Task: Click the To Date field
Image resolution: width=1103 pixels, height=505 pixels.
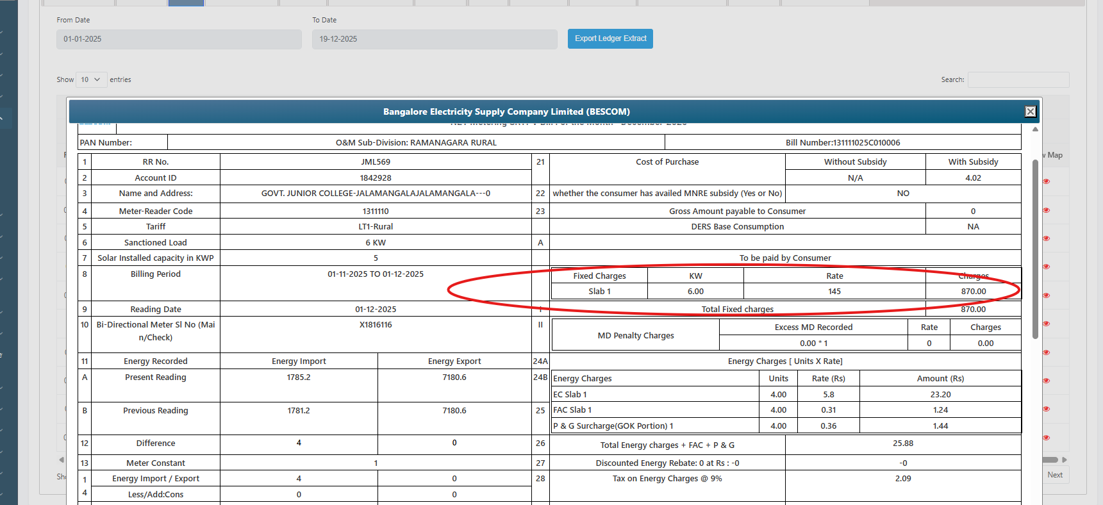Action: (x=435, y=39)
